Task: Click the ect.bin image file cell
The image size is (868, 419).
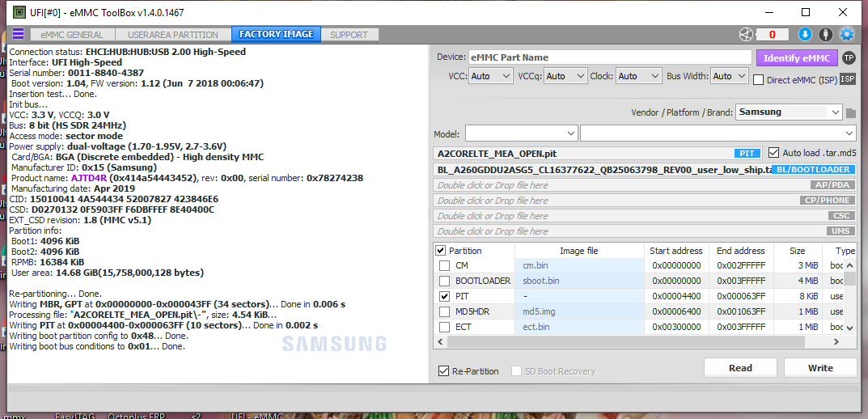Action: [579, 327]
